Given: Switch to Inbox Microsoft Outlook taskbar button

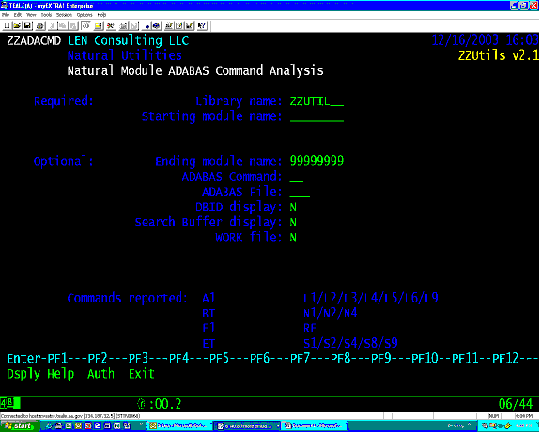Looking at the screenshot, I should click(x=179, y=426).
